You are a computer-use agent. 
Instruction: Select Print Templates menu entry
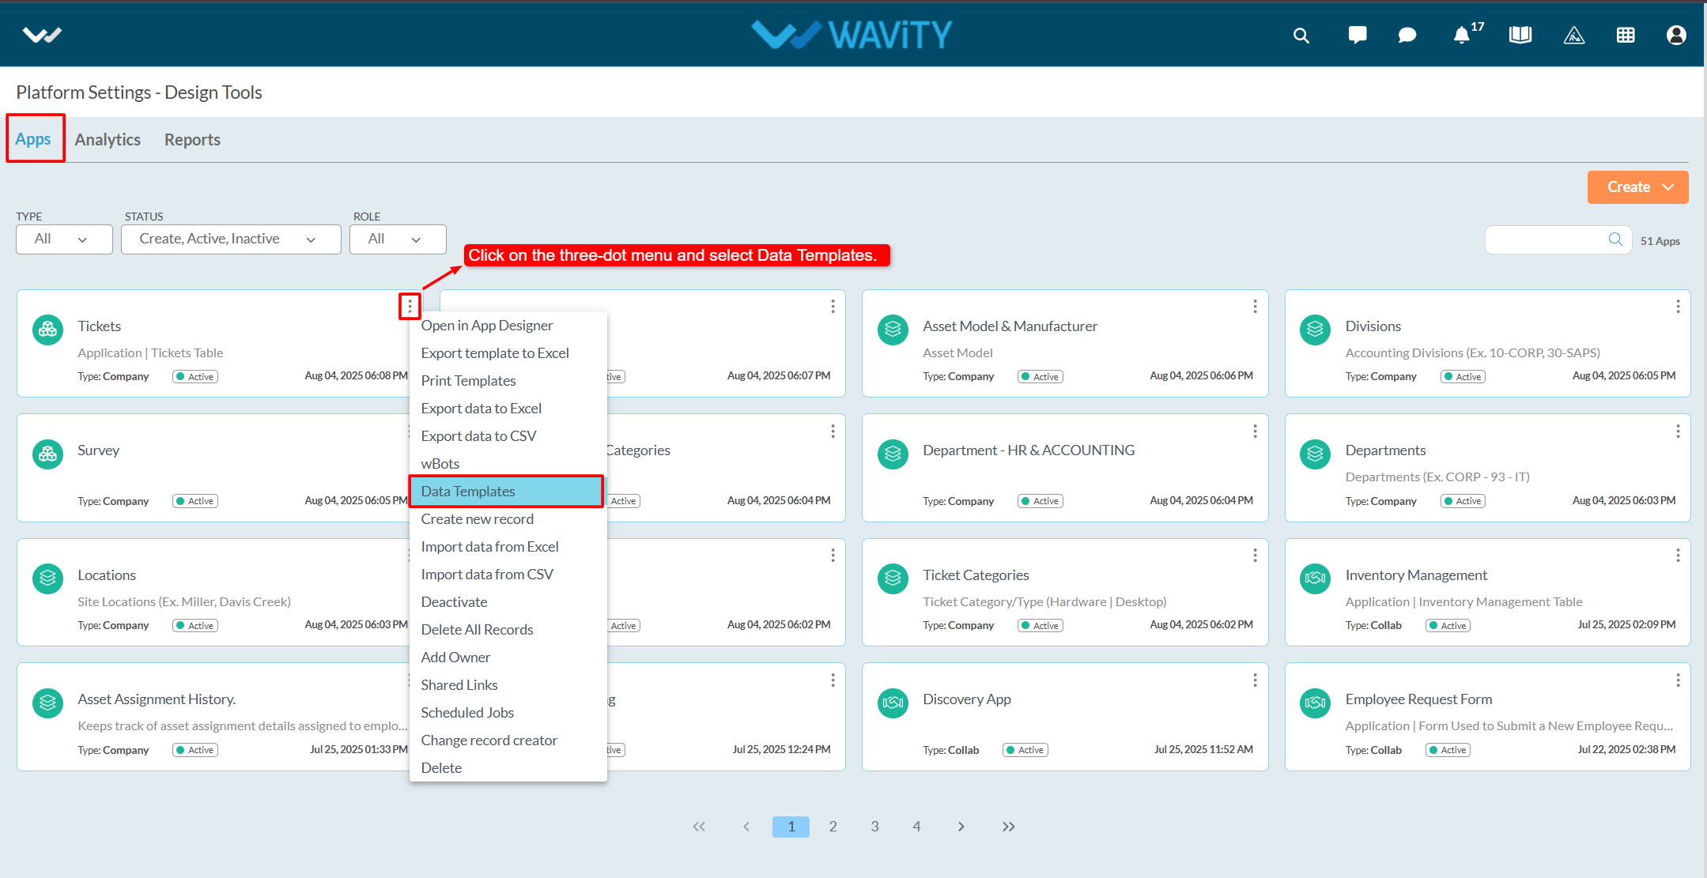508,381
